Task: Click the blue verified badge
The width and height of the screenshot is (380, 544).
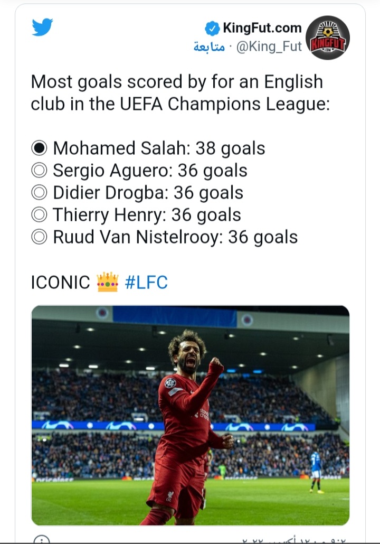Action: click(x=212, y=28)
